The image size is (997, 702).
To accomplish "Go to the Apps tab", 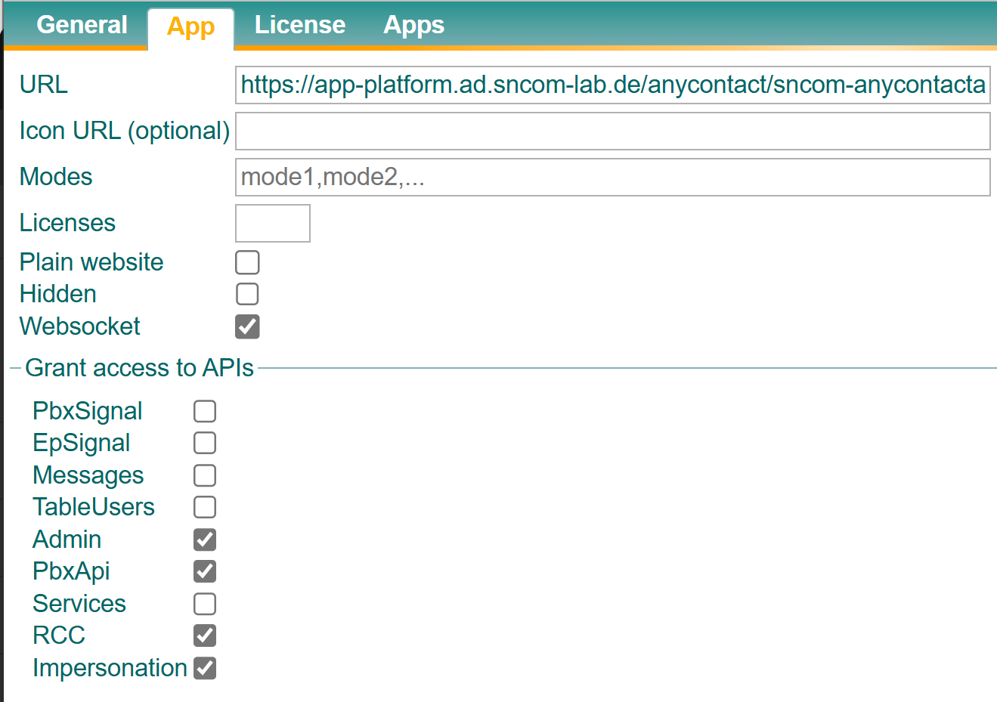I will coord(413,25).
